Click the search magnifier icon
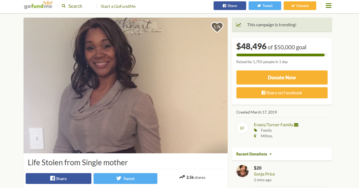Image resolution: width=359 pixels, height=188 pixels. [x=64, y=6]
